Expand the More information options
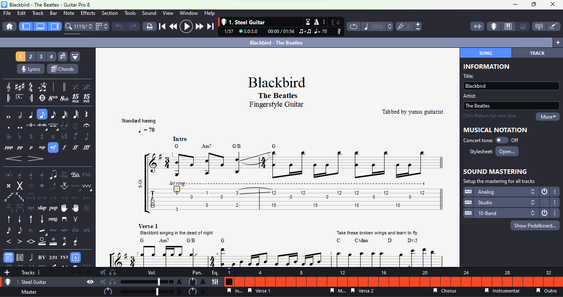Image resolution: width=563 pixels, height=297 pixels. (548, 117)
